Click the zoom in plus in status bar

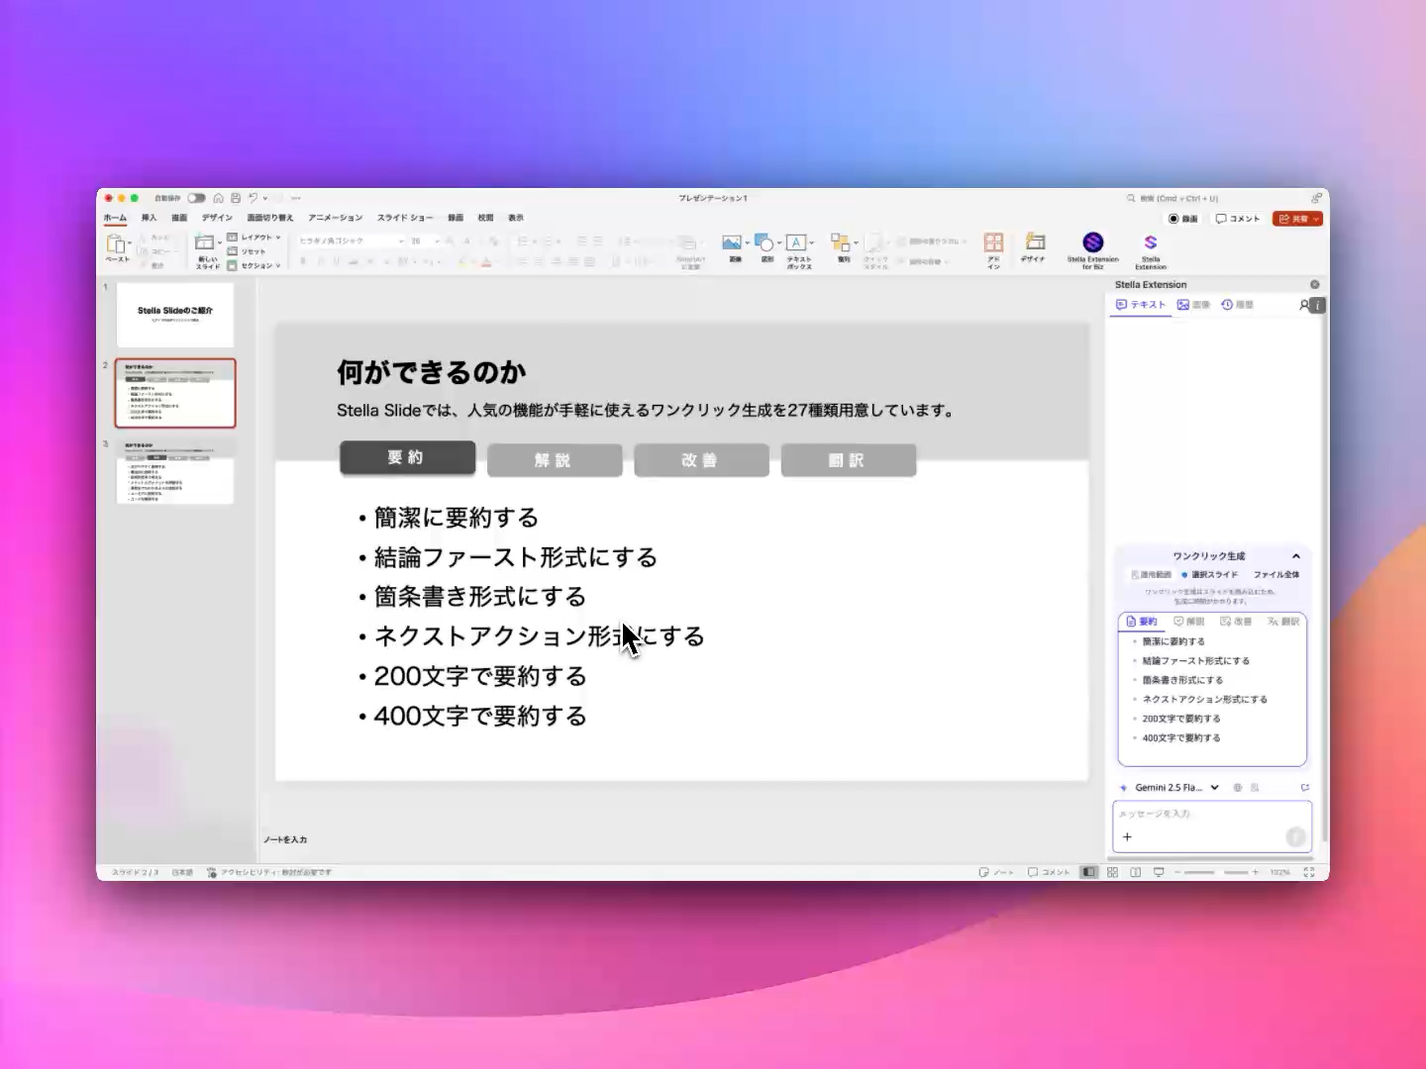[x=1256, y=872]
